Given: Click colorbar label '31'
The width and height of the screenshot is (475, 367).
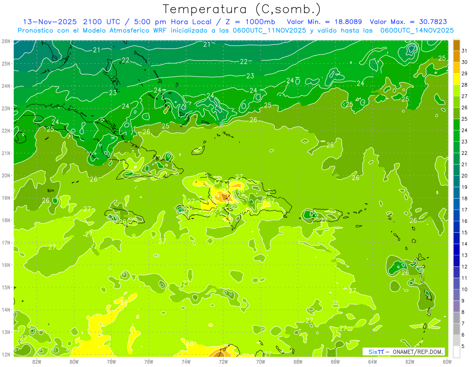Looking at the screenshot, I should click(465, 51).
